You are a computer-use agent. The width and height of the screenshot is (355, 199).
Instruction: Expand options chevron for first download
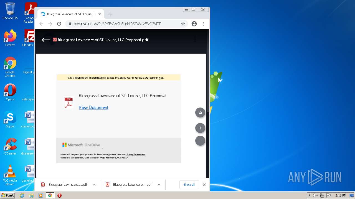point(94,185)
